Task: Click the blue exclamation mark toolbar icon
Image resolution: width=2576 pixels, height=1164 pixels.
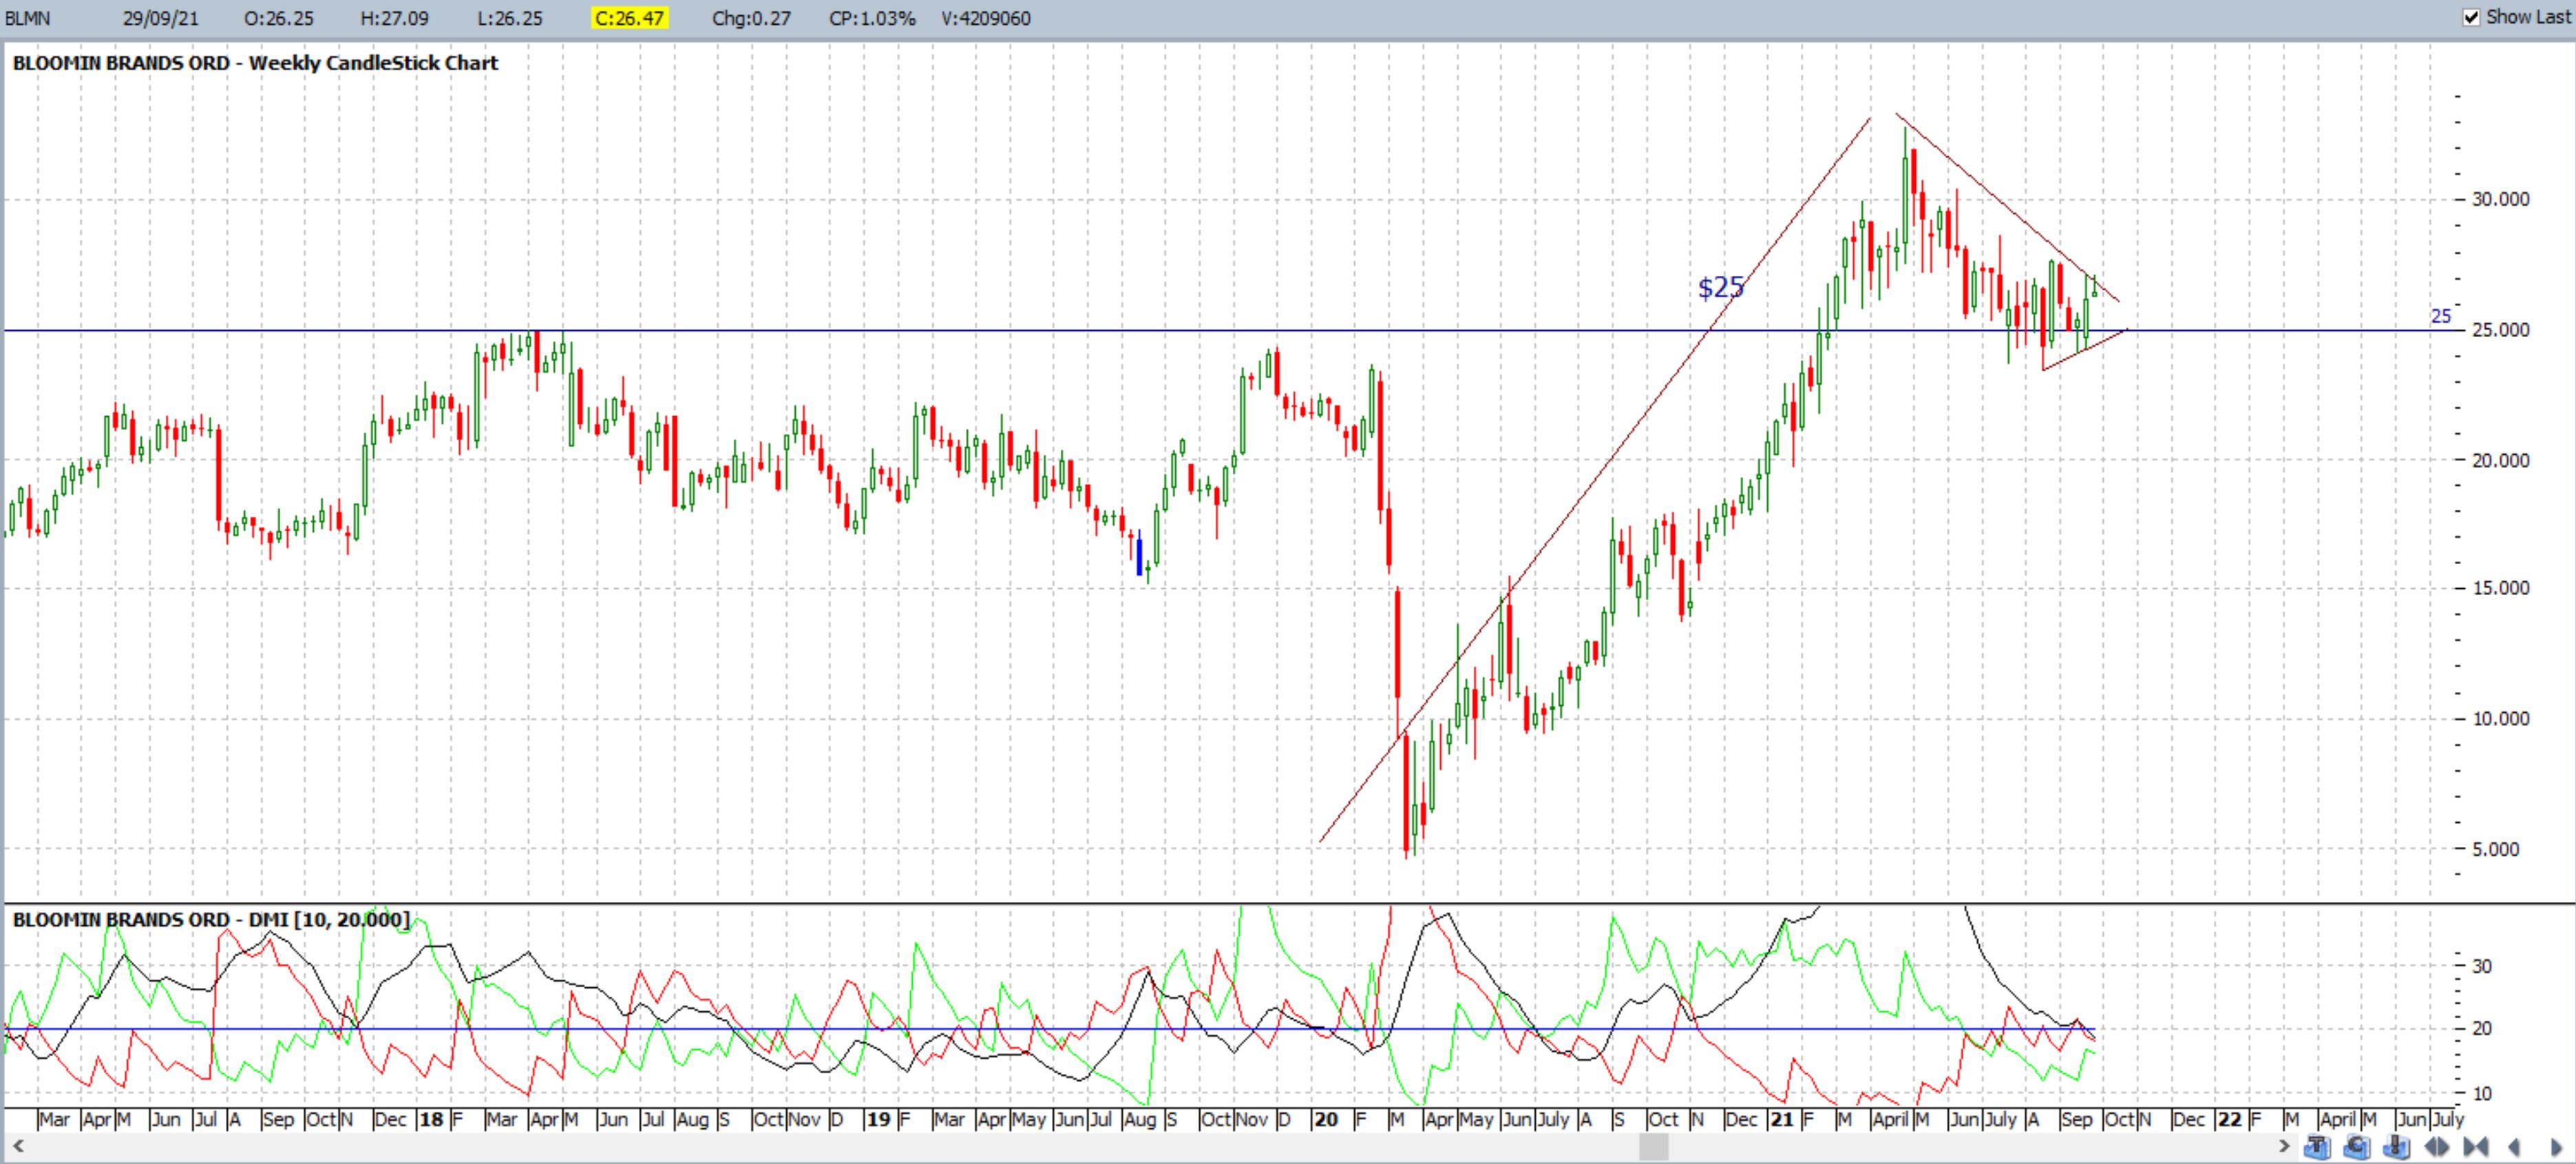Action: click(2396, 1147)
